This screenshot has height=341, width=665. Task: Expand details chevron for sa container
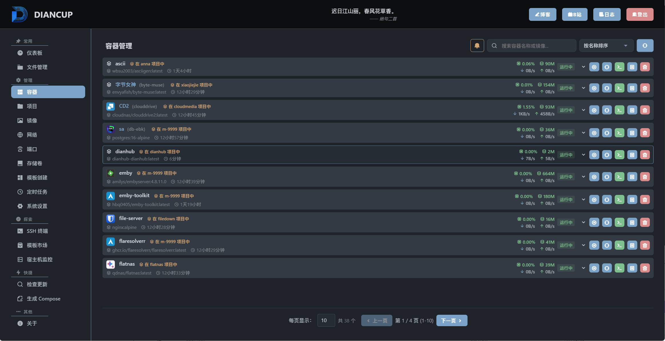(x=583, y=133)
